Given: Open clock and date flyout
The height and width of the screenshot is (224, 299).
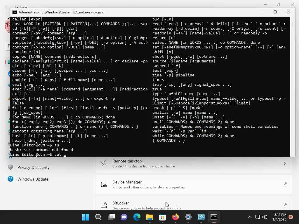Looking at the screenshot, I should point(279,217).
